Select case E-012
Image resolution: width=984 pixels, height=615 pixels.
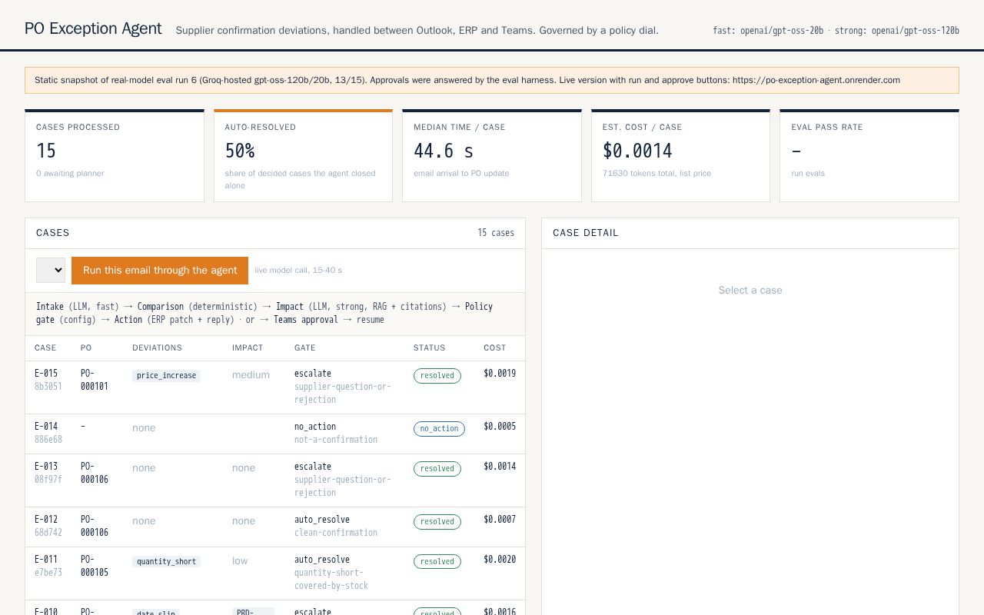tap(275, 527)
